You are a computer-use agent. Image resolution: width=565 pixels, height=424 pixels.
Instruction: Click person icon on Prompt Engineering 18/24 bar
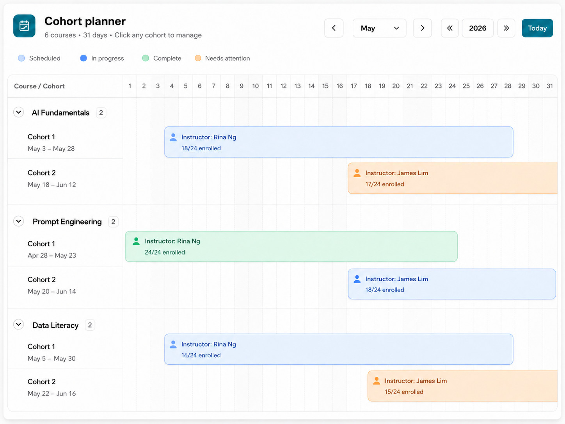(x=357, y=279)
